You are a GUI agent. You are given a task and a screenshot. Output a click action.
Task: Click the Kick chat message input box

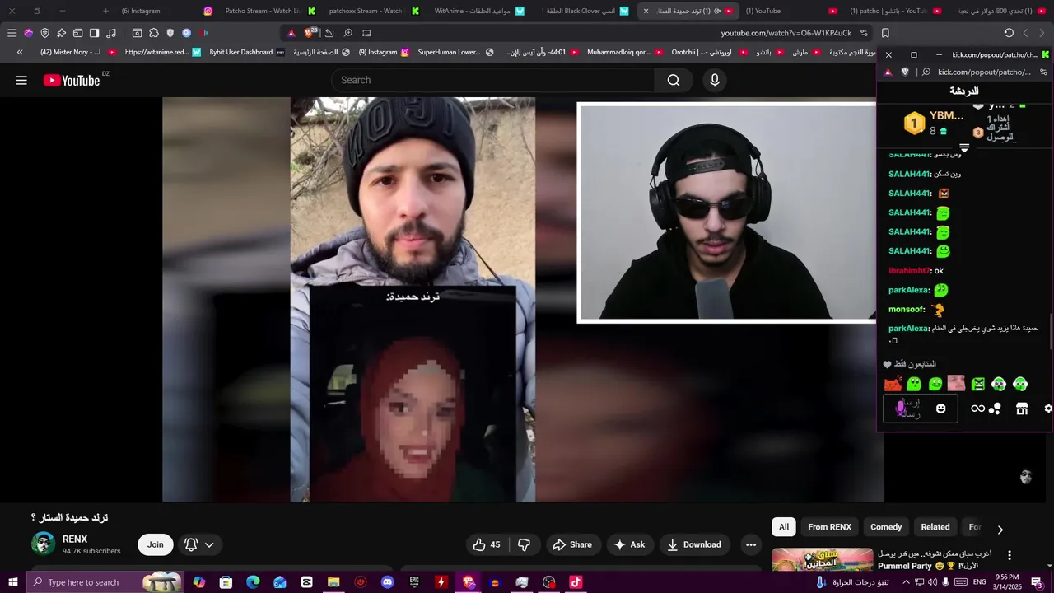pyautogui.click(x=920, y=409)
